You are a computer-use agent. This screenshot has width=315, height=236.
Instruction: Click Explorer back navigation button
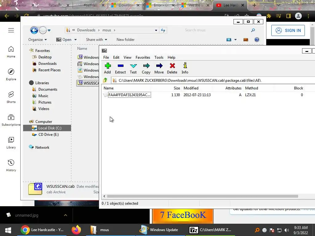click(x=34, y=30)
